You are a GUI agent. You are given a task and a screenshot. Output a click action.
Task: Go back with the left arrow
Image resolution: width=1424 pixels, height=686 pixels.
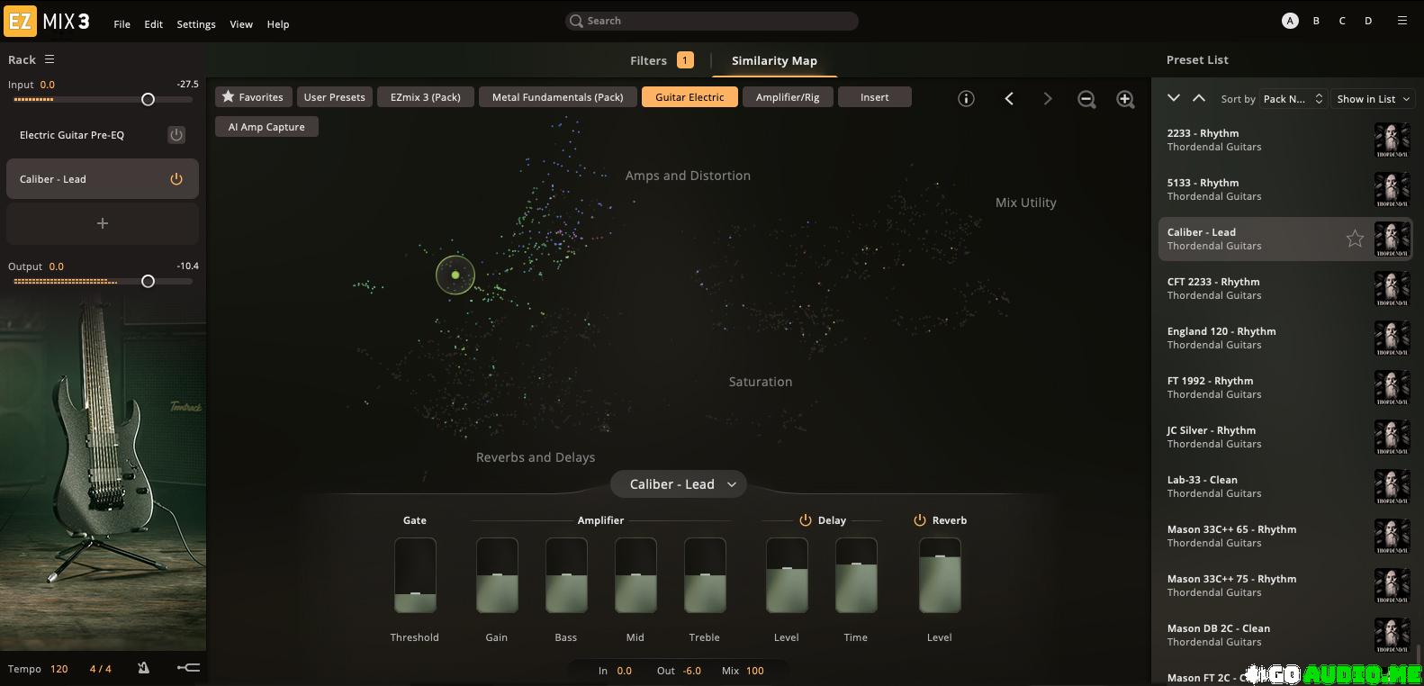(x=1009, y=99)
